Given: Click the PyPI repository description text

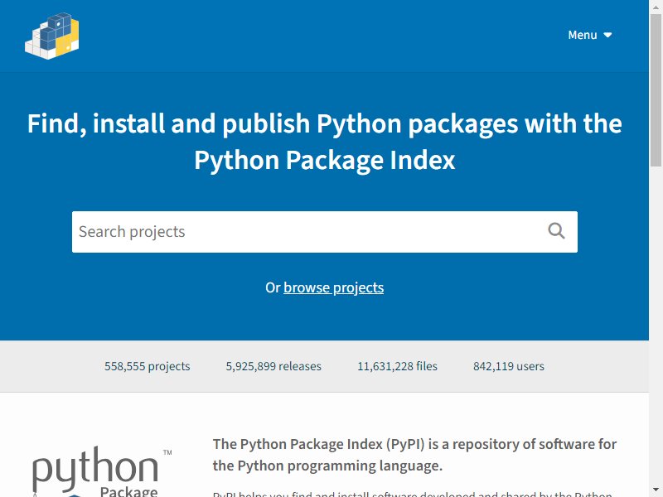Looking at the screenshot, I should pyautogui.click(x=414, y=455).
